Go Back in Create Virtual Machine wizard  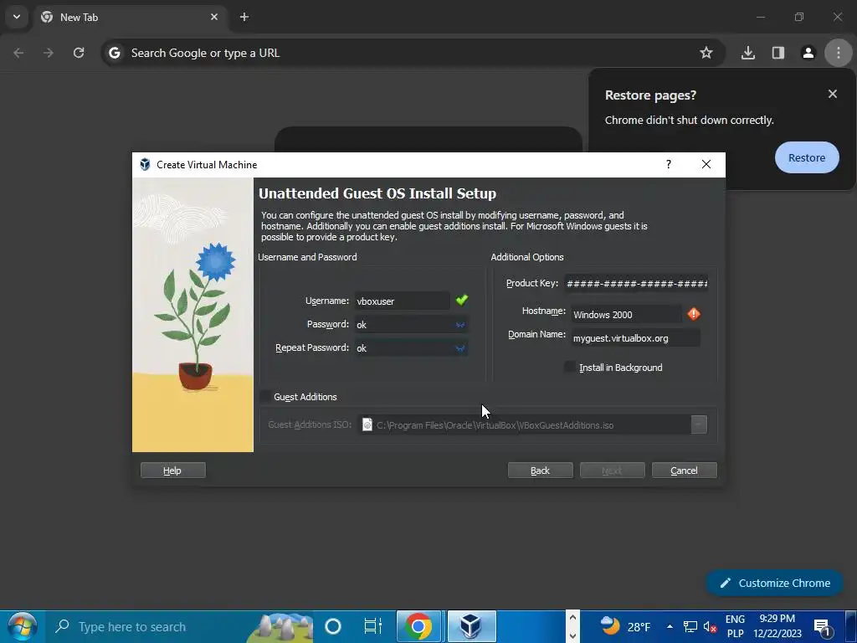[540, 471]
